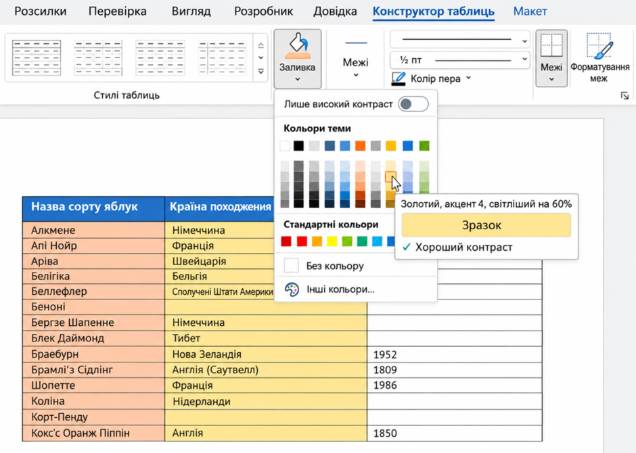
Task: Open the Форматування меж border painter tool
Action: [x=599, y=58]
